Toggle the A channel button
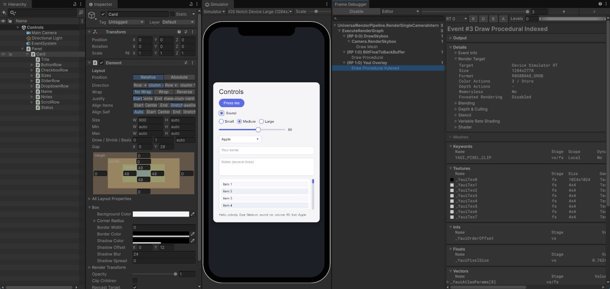Image resolution: width=610 pixels, height=289 pixels. [x=503, y=18]
